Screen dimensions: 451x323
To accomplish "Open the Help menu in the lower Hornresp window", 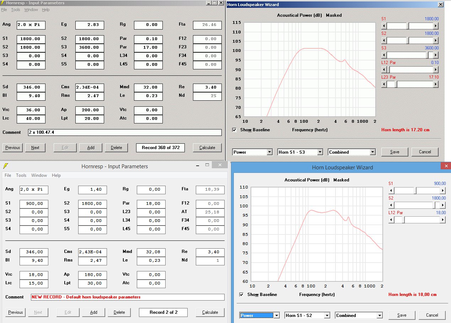I will click(56, 175).
